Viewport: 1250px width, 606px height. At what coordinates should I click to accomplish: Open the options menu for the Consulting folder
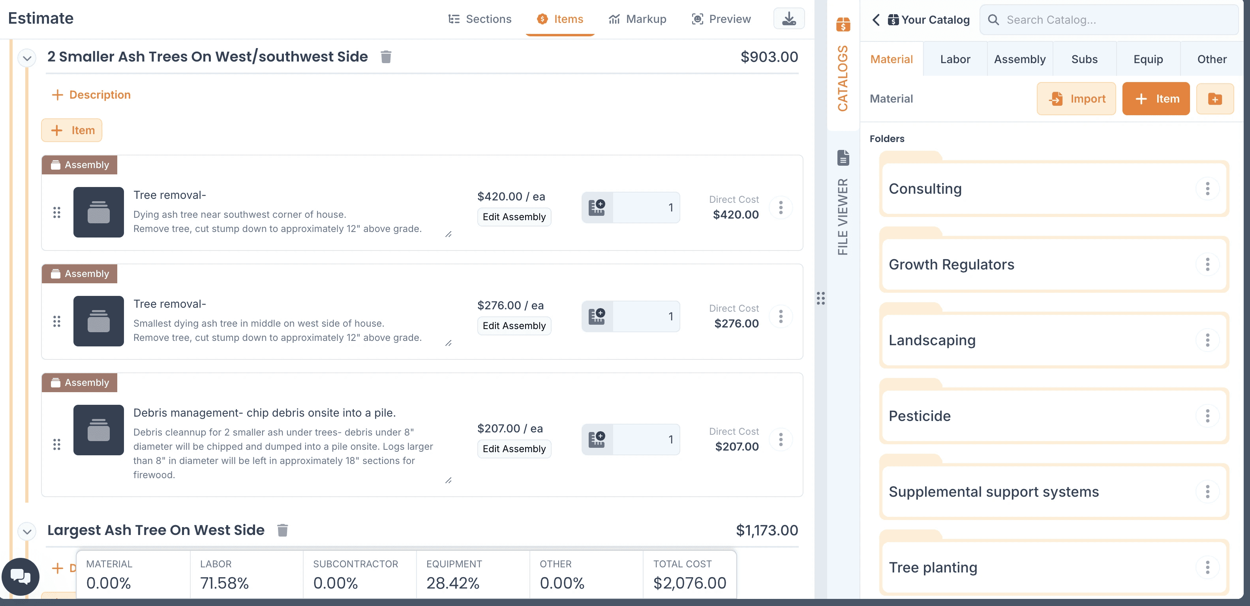(x=1207, y=189)
